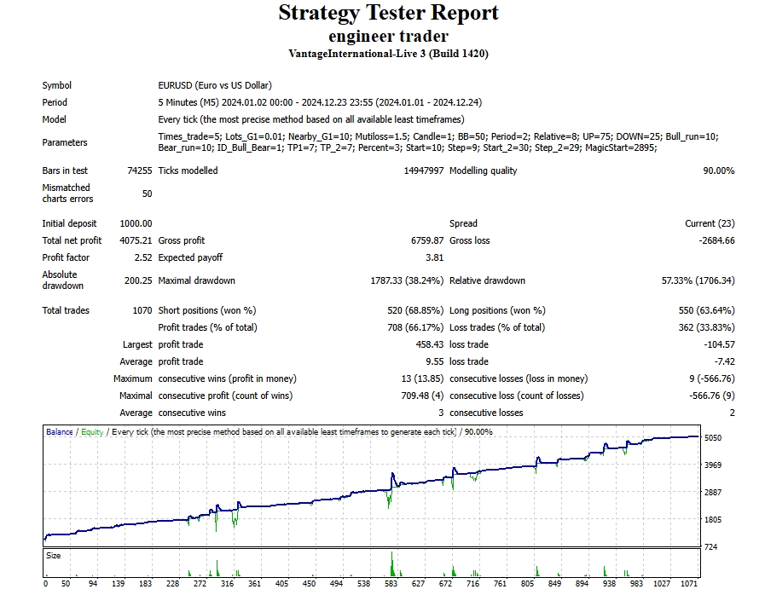Select Modelling quality table value "90.00%"
The height and width of the screenshot is (595, 765).
click(x=719, y=170)
